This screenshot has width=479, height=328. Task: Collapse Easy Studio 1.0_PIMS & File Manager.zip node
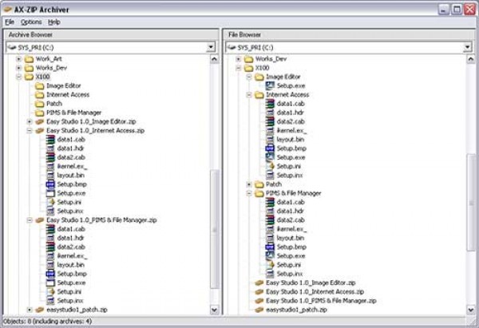(x=30, y=220)
